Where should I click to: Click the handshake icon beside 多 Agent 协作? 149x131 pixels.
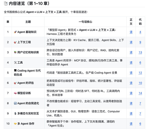pos(15,124)
